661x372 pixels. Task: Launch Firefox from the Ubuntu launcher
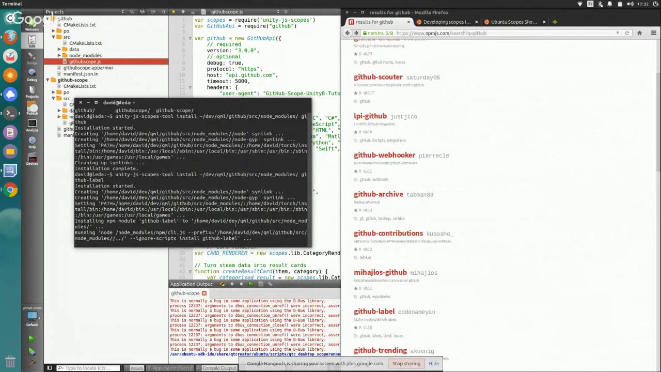pos(10,37)
